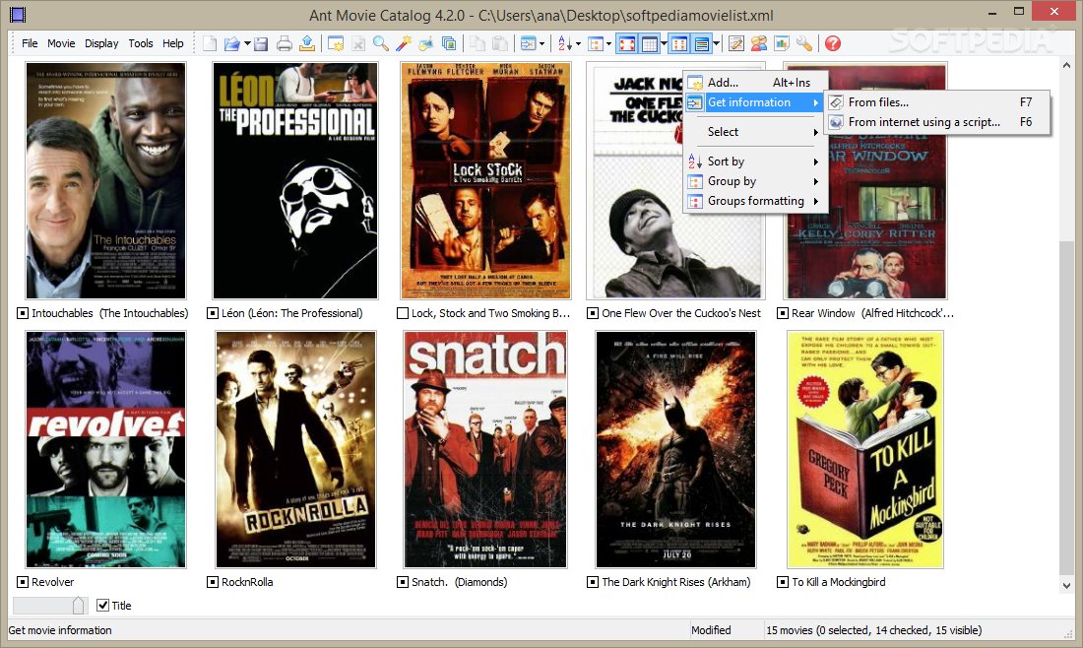Toggle the Title checkbox at bottom

click(x=103, y=606)
